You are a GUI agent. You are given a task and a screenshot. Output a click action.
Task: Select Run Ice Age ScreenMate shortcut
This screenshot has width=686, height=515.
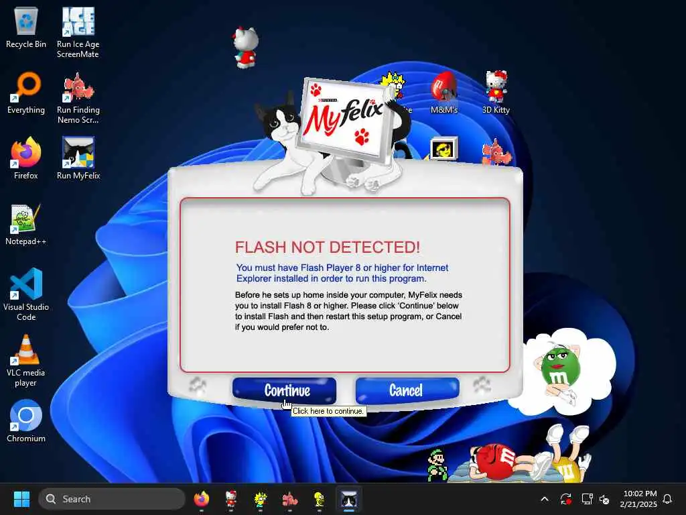(x=78, y=33)
